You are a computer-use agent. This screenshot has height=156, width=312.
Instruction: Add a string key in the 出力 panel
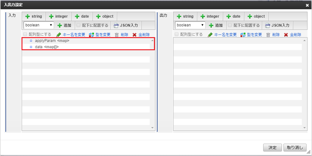coord(185,16)
